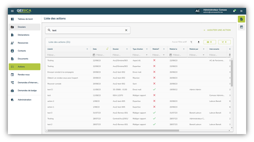This screenshot has height=142, width=254.
Task: Sort by the Réalisé par column arrow
Action: (204, 49)
